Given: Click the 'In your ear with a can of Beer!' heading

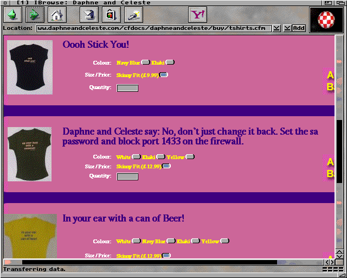Looking at the screenshot, I should [x=124, y=218].
